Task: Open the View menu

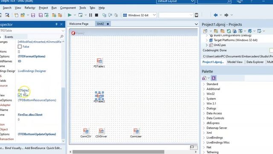Action: [x=18, y=8]
